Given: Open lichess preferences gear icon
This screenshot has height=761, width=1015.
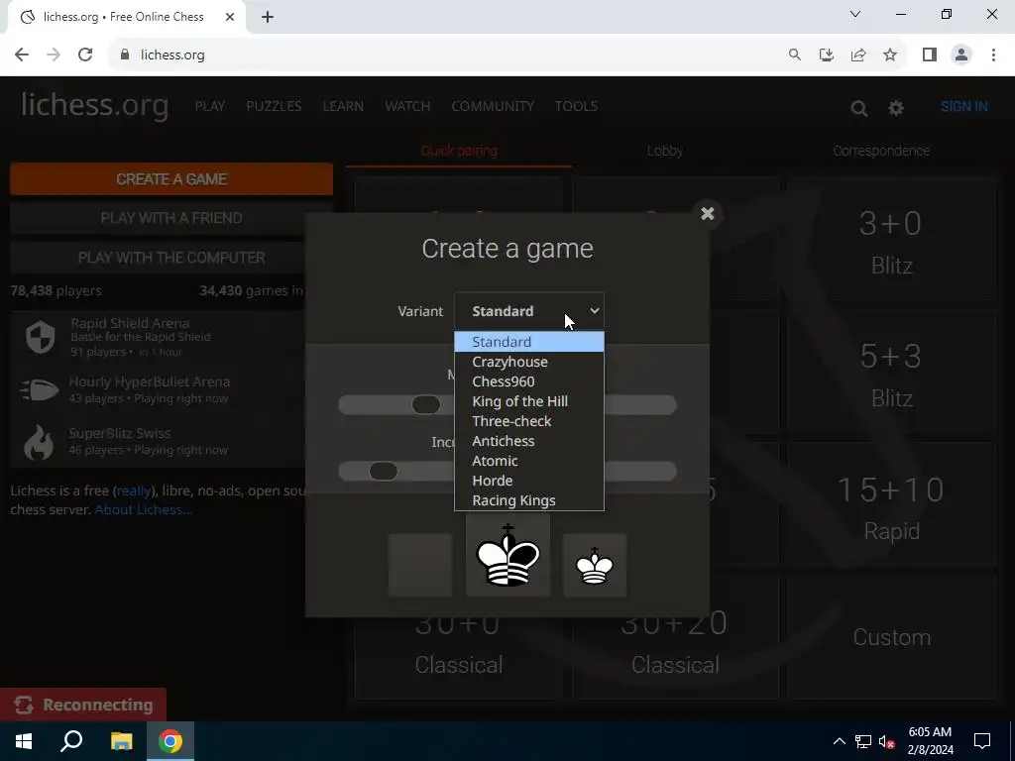Looking at the screenshot, I should click(x=896, y=108).
